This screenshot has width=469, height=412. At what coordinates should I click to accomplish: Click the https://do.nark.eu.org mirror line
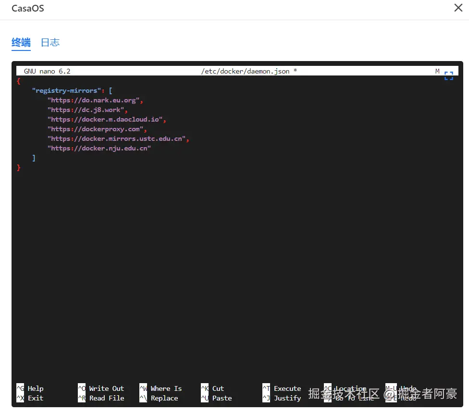95,100
